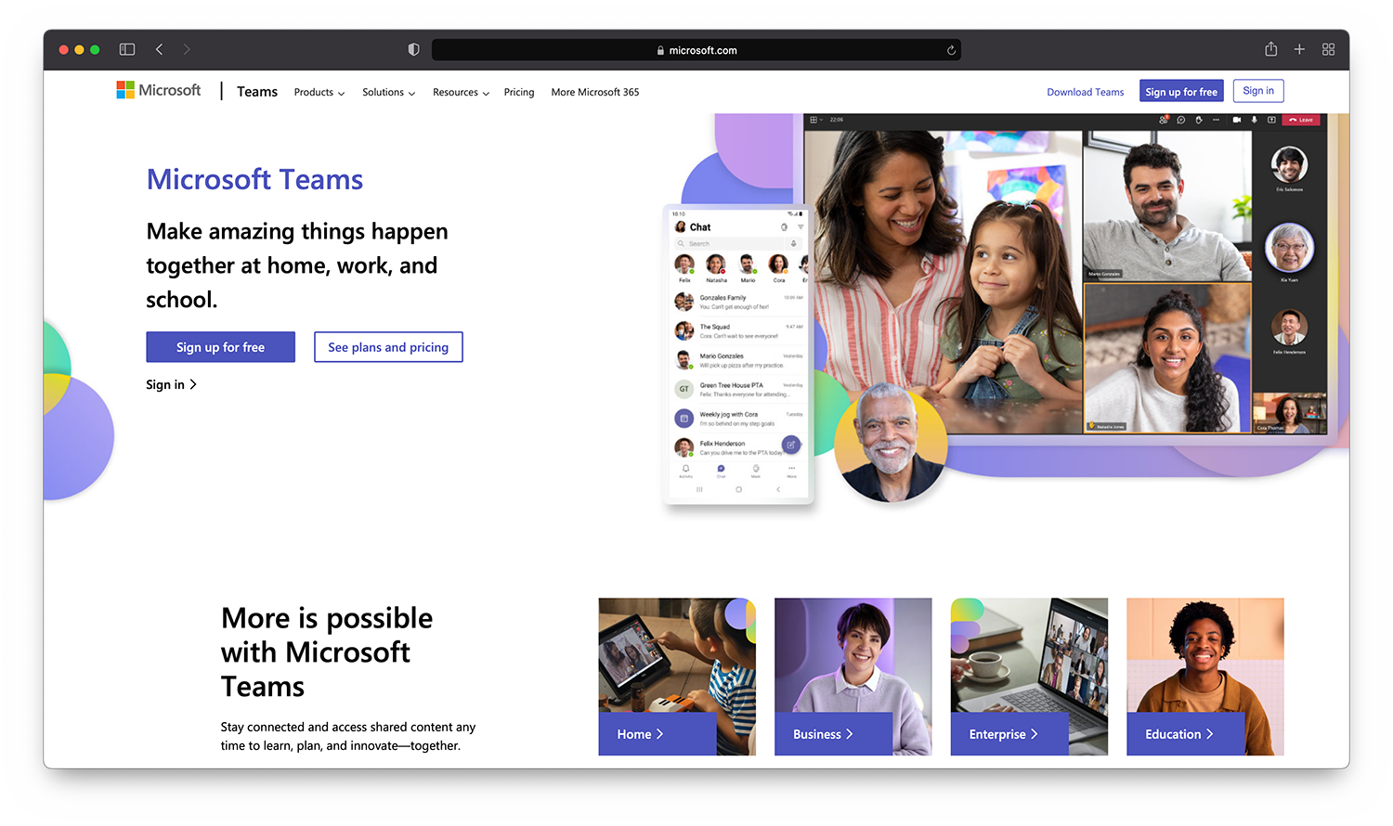This screenshot has height=826, width=1393.
Task: Expand the Resources dropdown menu
Action: click(461, 92)
